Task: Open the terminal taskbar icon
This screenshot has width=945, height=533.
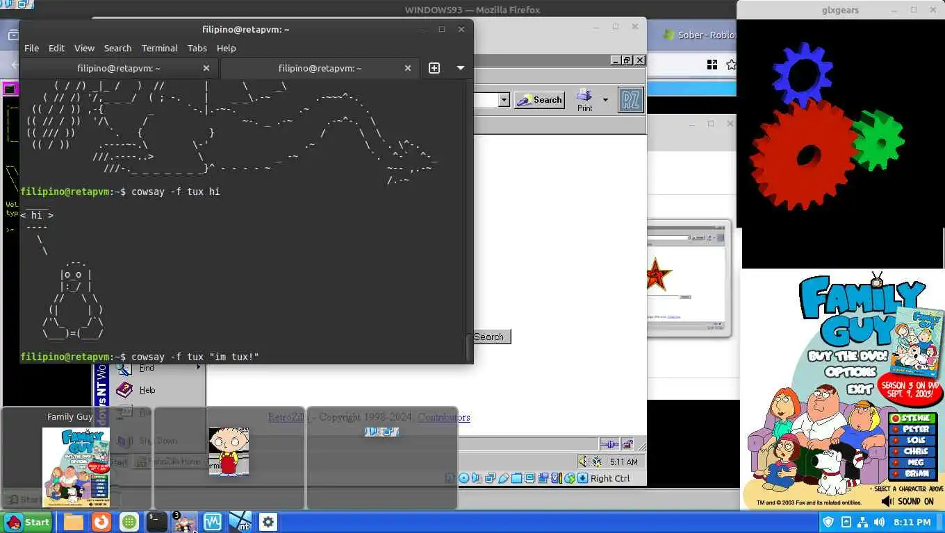Action: (x=156, y=522)
